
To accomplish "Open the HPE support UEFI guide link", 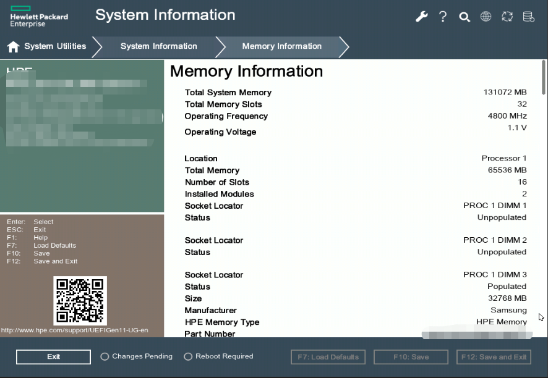I will 75,330.
